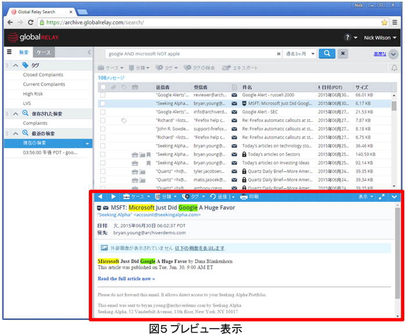Open the Nick Wilson user menu
Image resolution: width=406 pixels, height=335 pixels.
pyautogui.click(x=380, y=38)
